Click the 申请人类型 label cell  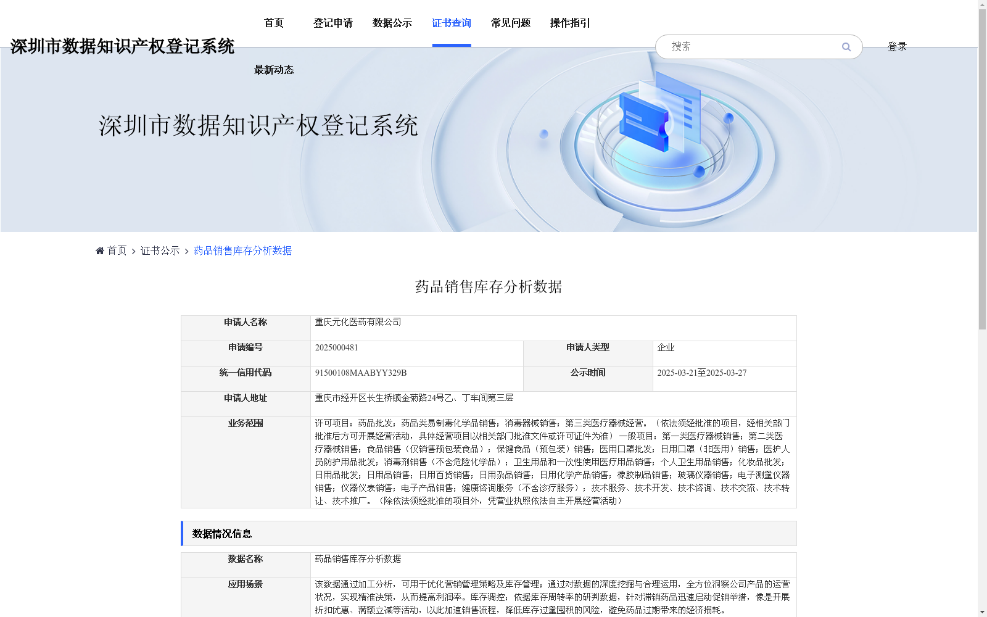[x=588, y=354]
